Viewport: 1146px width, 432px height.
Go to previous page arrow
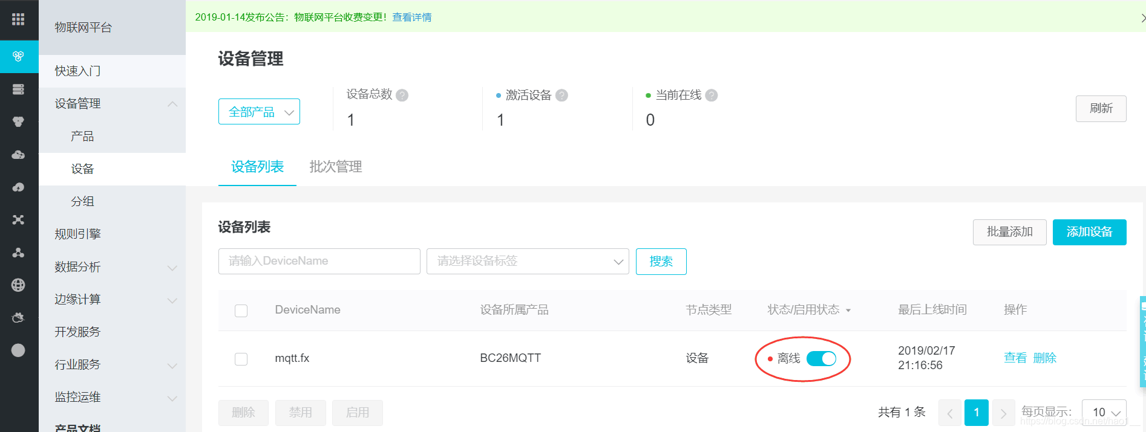950,413
